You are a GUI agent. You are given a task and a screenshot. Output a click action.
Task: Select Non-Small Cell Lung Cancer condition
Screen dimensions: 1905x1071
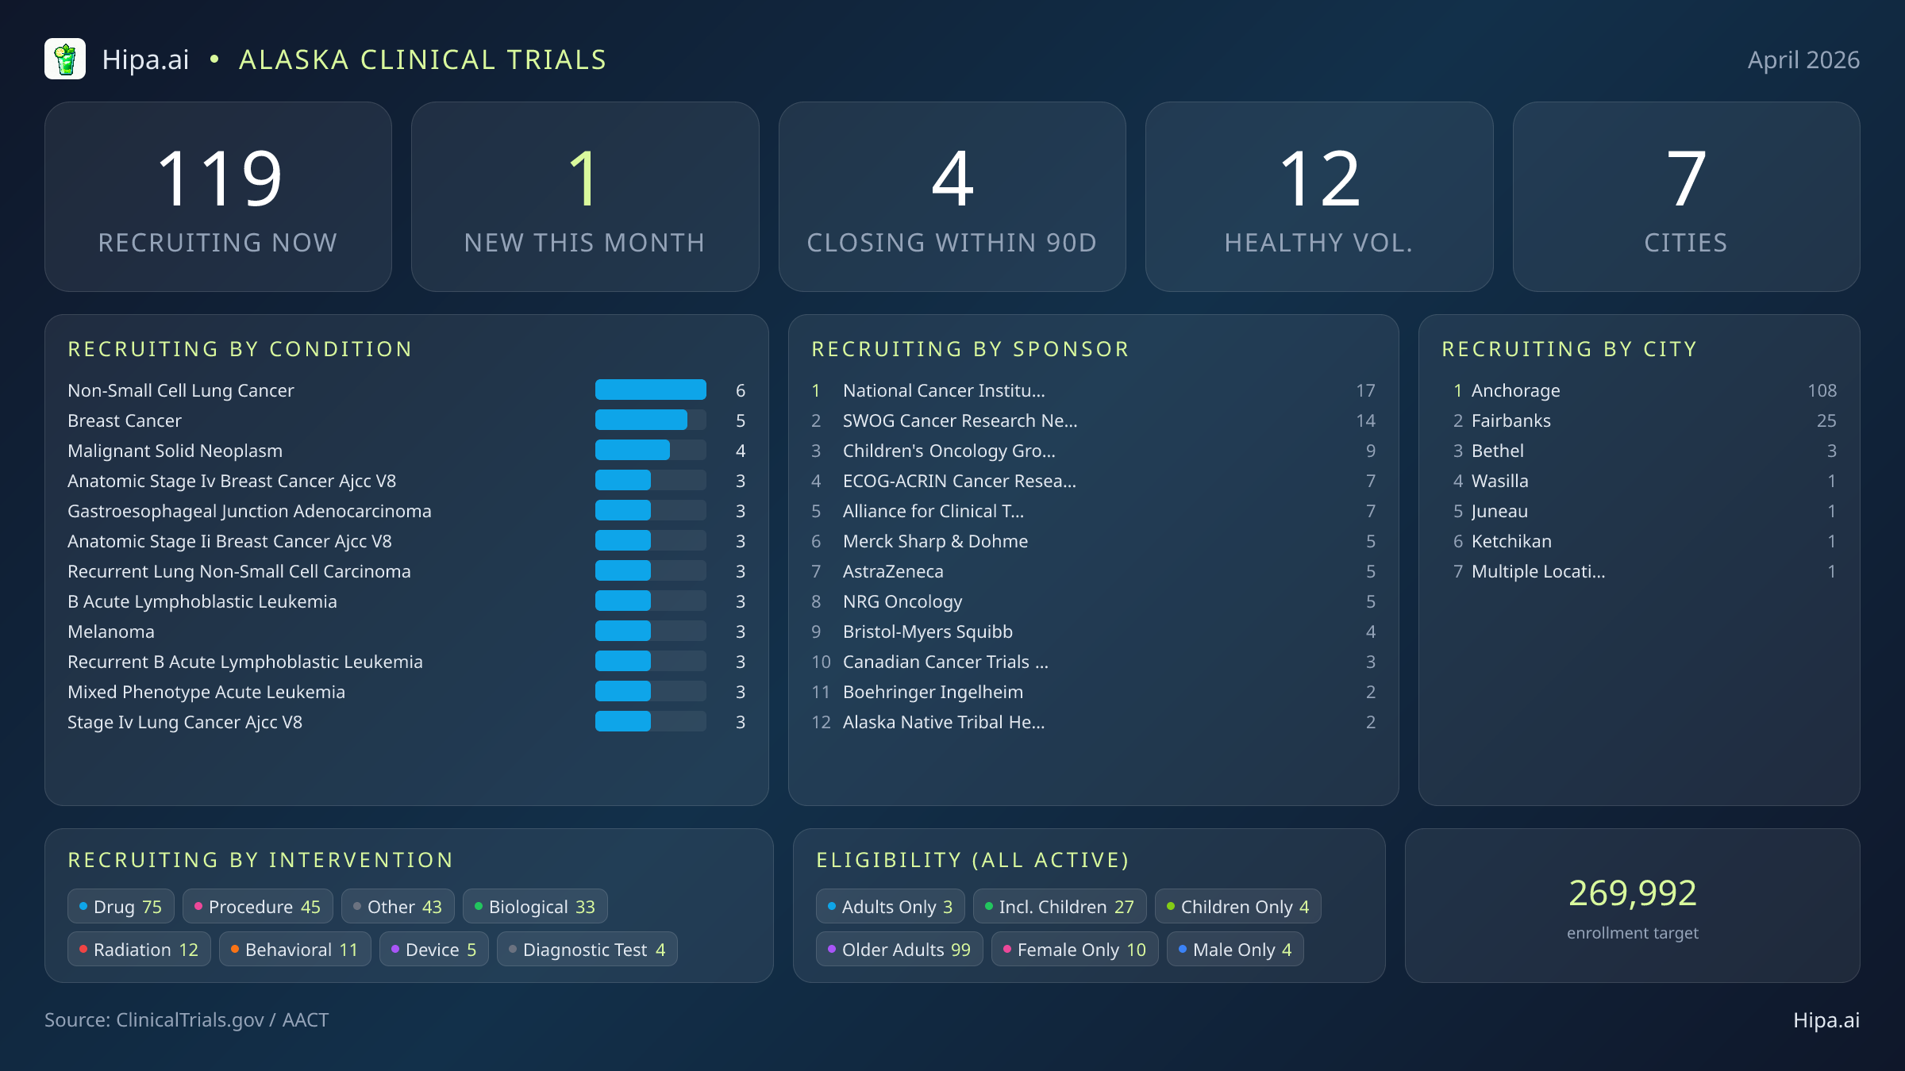point(406,390)
